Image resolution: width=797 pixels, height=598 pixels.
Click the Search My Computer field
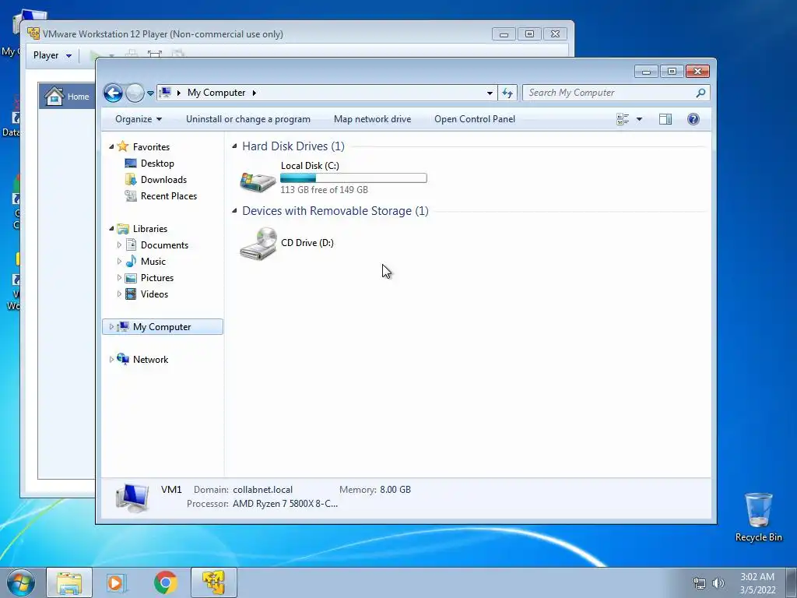click(x=616, y=93)
